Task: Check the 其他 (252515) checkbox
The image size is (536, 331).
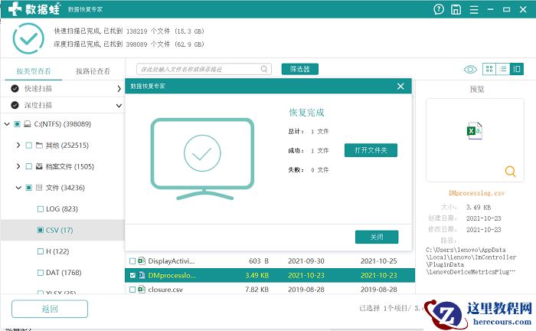Action: click(x=29, y=146)
